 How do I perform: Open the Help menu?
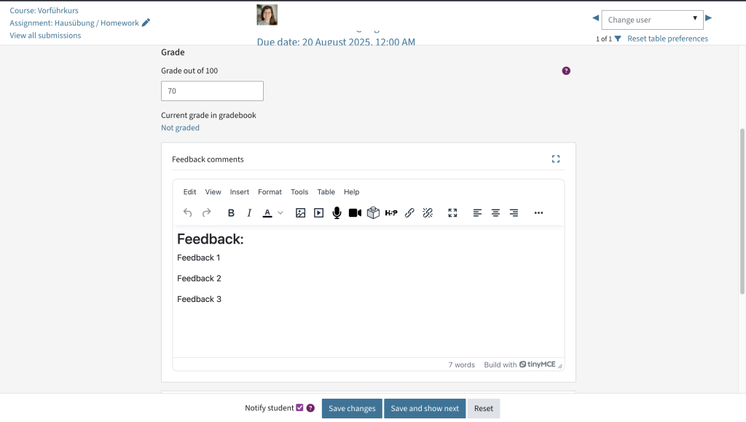(352, 192)
